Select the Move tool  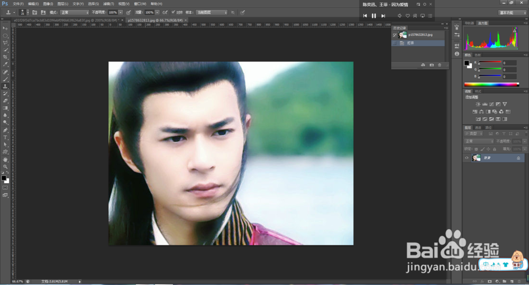point(5,28)
